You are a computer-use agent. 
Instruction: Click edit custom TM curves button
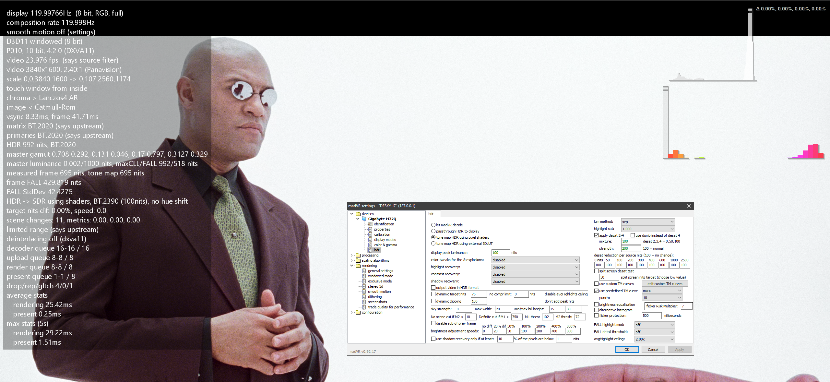coord(665,284)
